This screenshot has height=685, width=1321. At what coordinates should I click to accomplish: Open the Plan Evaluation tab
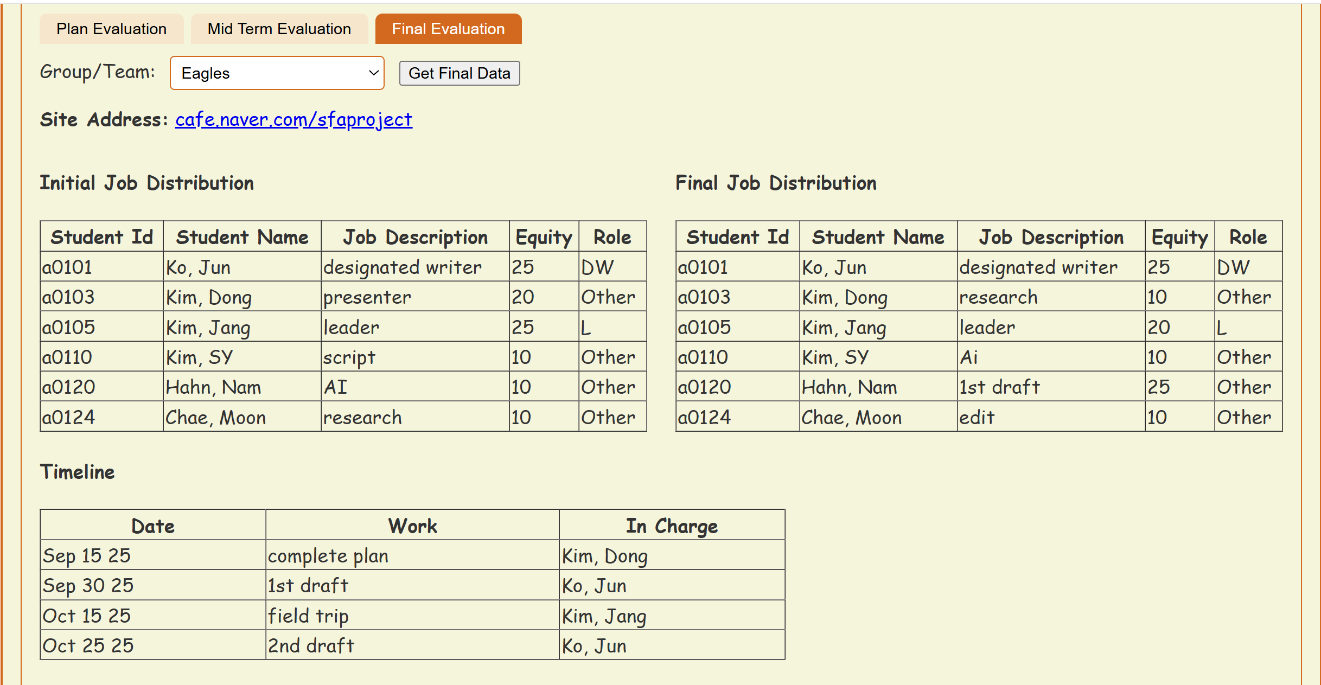click(x=111, y=29)
